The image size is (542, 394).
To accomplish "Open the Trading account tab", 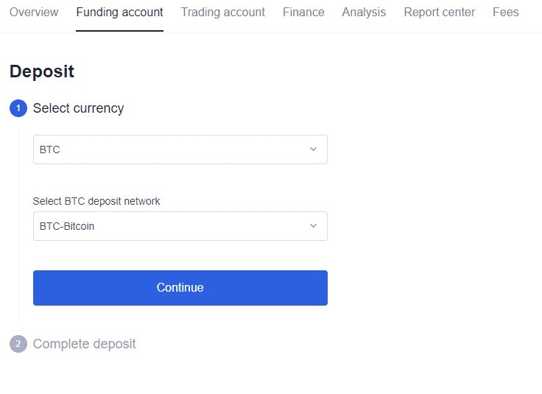I will coord(222,13).
